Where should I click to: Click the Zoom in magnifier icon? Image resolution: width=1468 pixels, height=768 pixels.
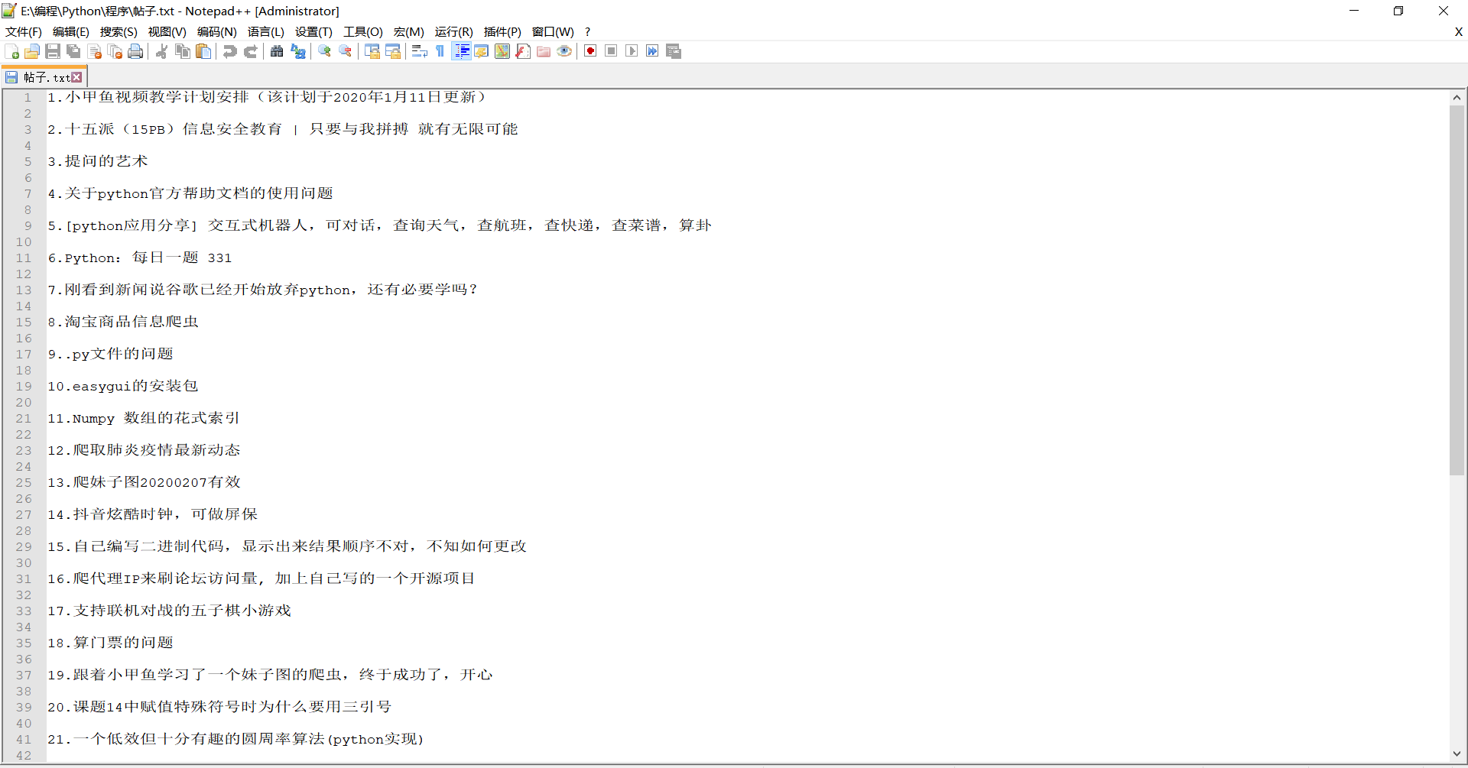click(x=325, y=51)
